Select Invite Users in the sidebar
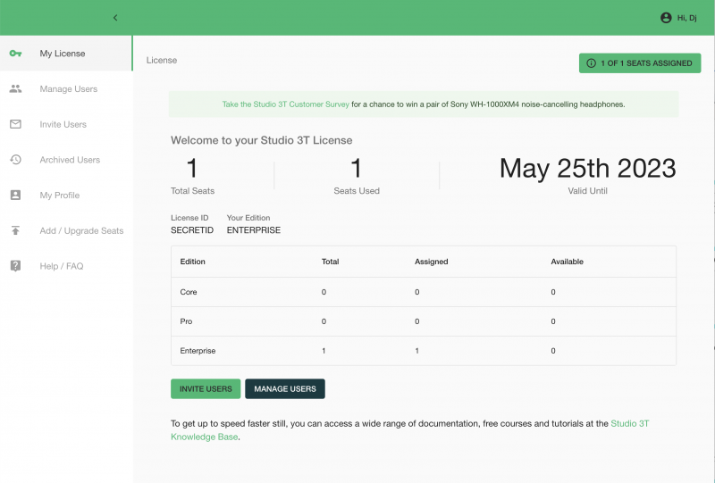Image resolution: width=715 pixels, height=483 pixels. 66,124
